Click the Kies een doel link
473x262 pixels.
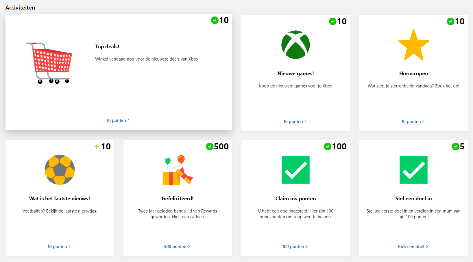pyautogui.click(x=413, y=247)
